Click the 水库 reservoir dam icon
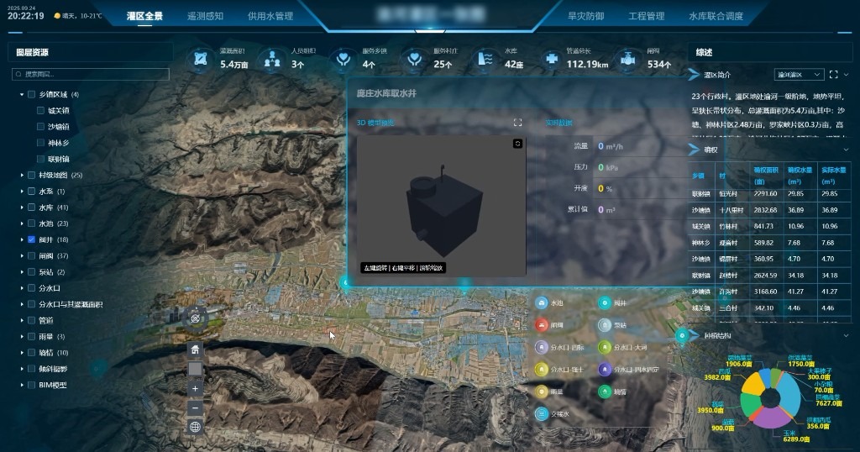 (x=485, y=59)
